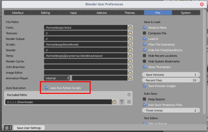Browse folder for Sounds path

[x=130, y=50]
